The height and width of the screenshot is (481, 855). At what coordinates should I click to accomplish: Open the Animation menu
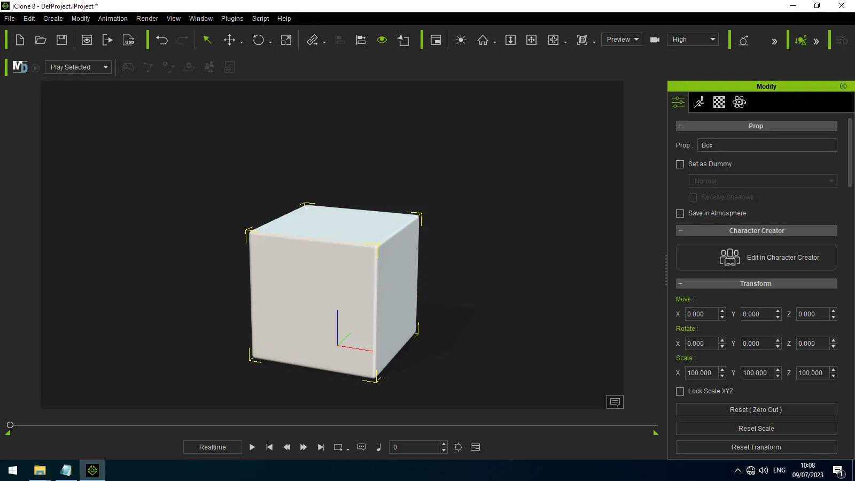(113, 19)
